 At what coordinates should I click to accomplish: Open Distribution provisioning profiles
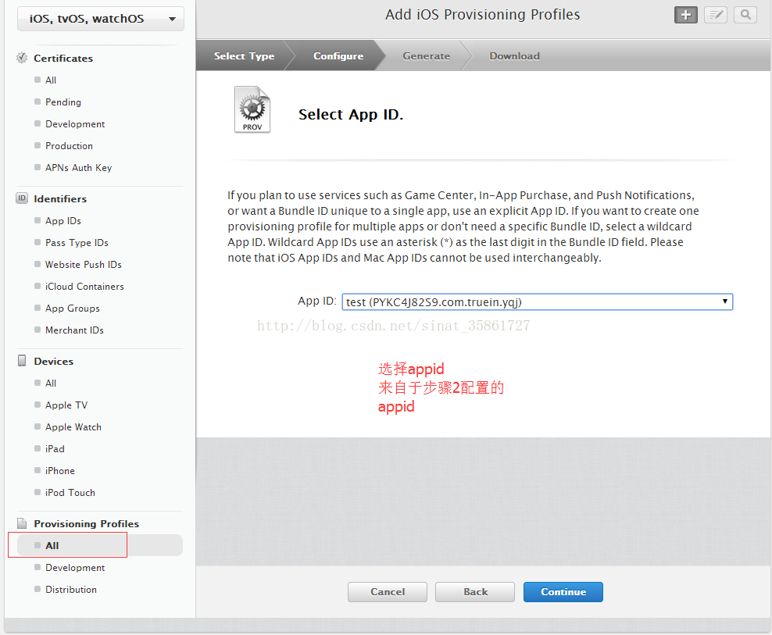[x=71, y=590]
